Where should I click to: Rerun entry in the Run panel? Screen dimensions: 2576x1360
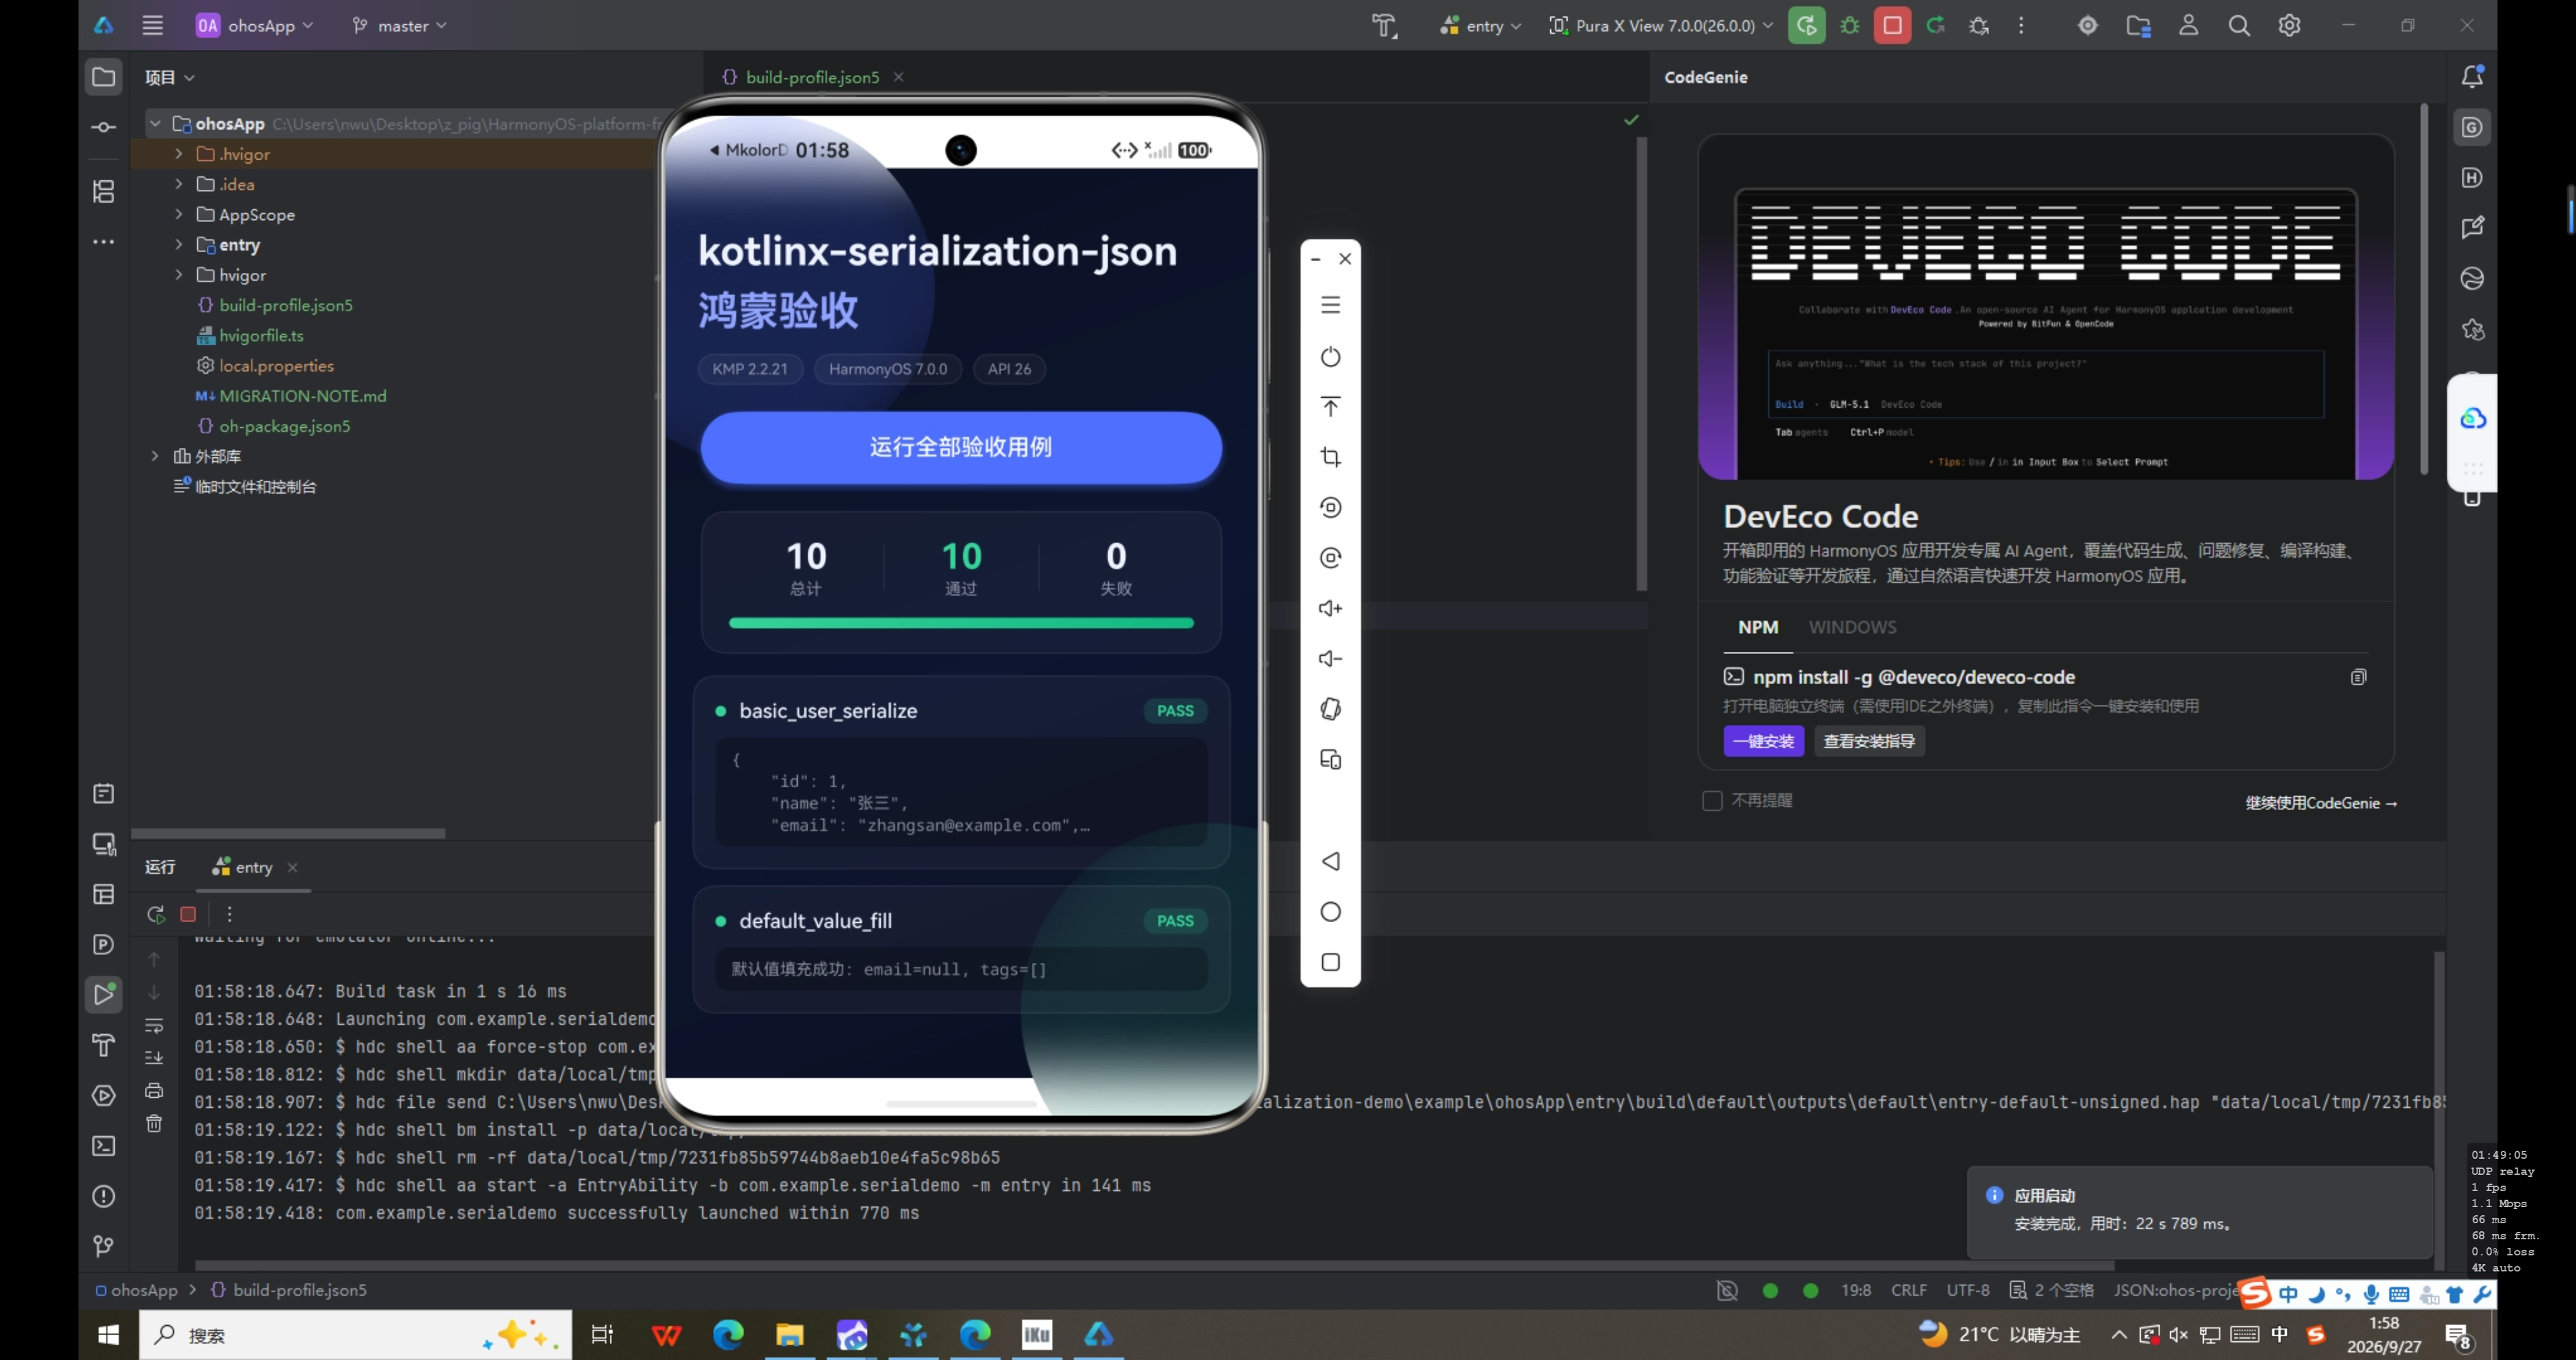tap(155, 914)
